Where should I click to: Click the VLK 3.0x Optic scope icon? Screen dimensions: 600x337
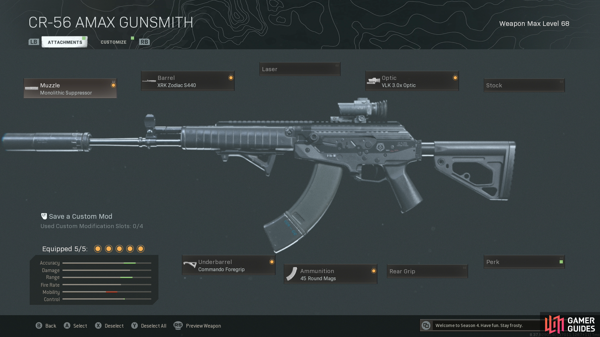[x=373, y=81]
